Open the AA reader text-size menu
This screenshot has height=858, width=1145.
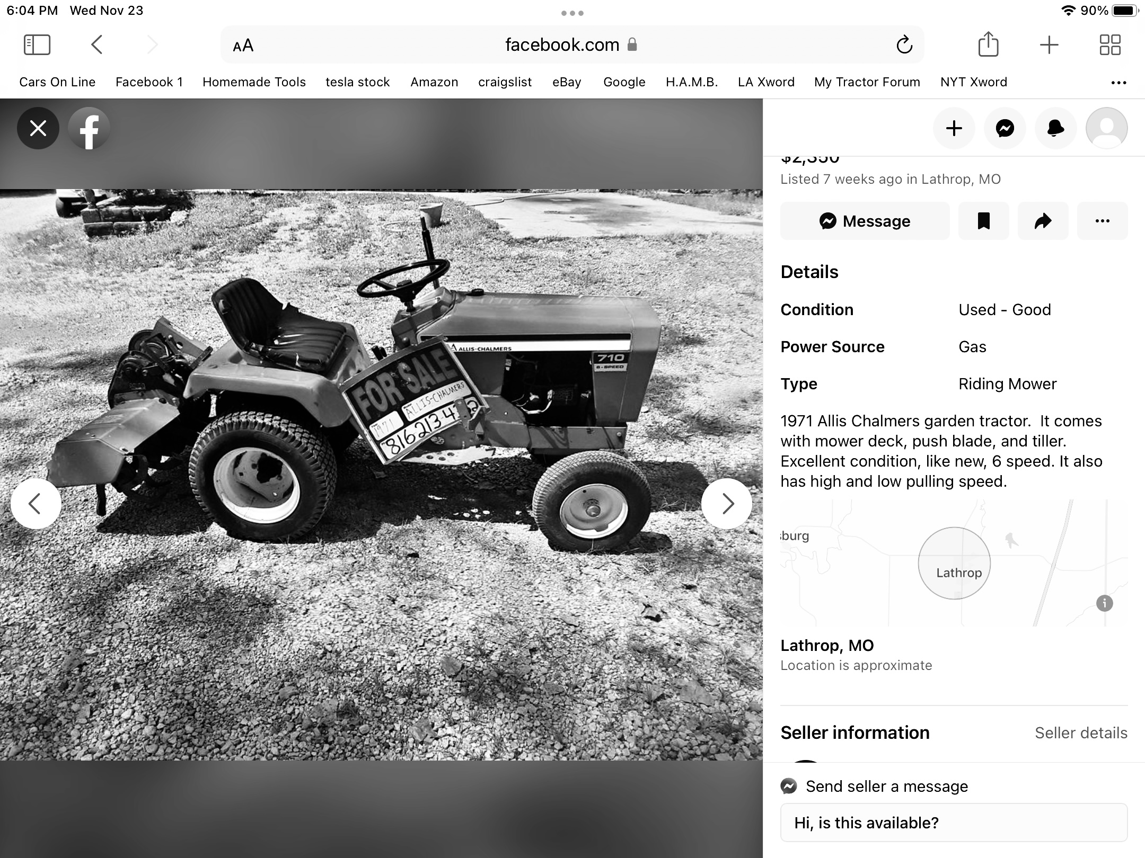pos(243,46)
